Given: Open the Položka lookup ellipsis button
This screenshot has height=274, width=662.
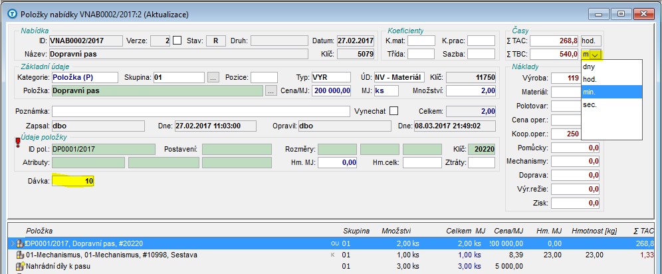Looking at the screenshot, I should 271,91.
